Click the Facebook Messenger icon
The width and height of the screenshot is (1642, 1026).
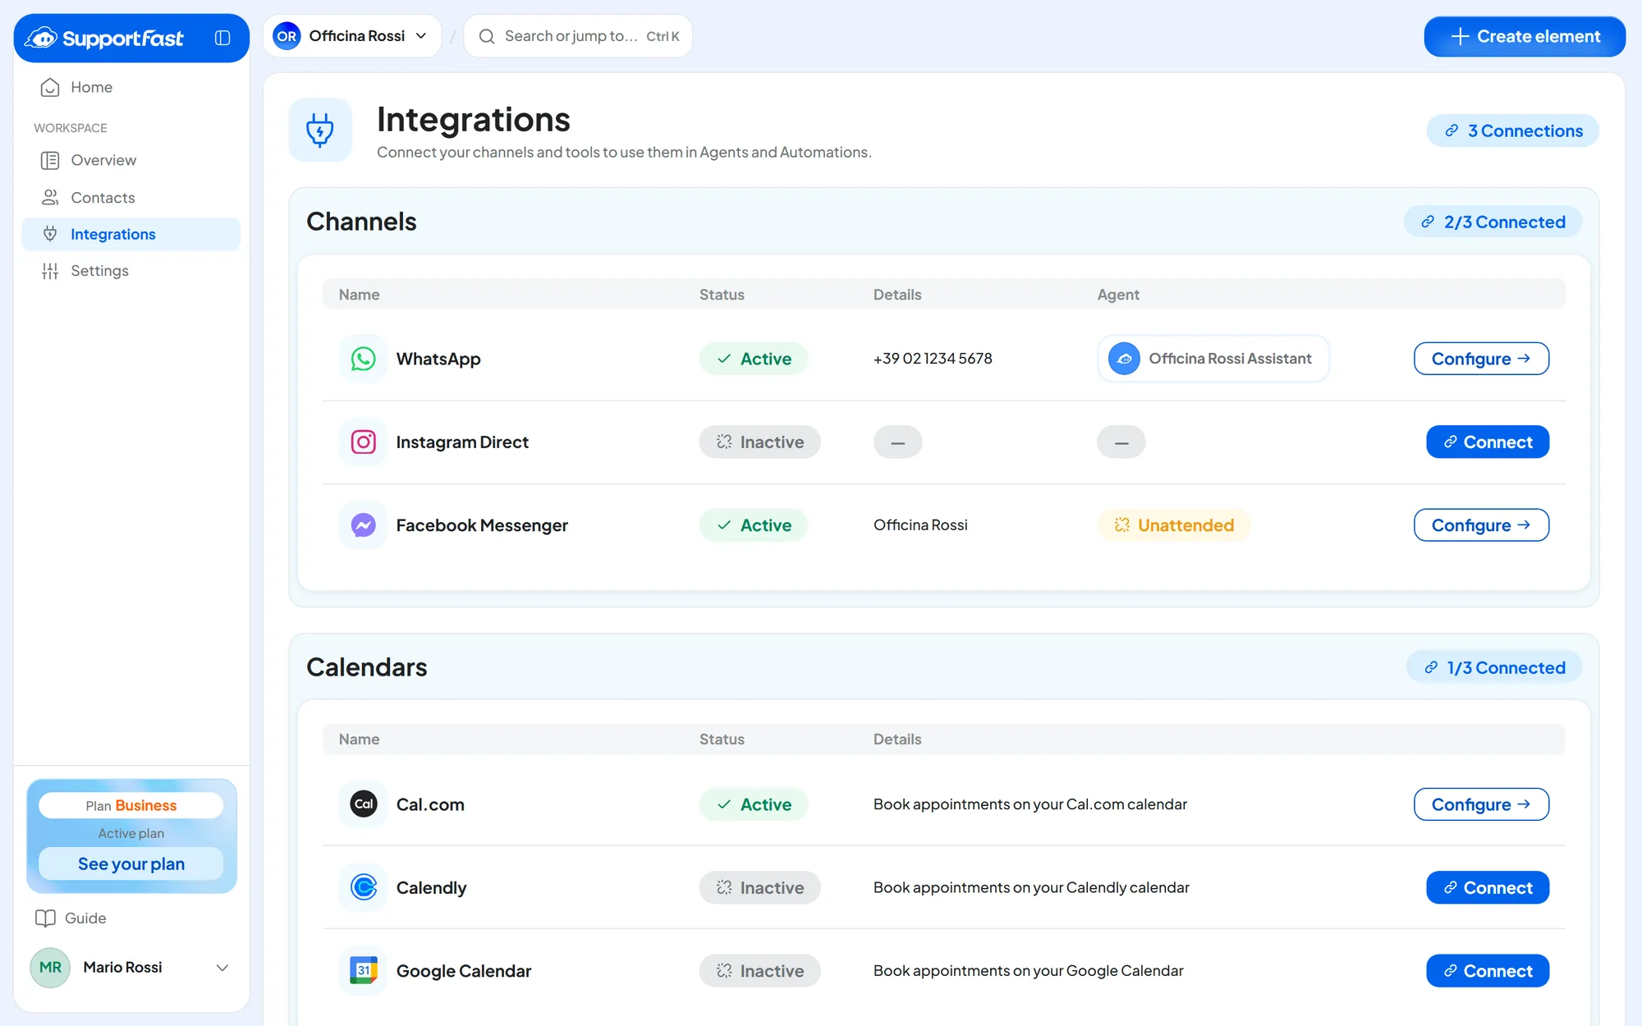coord(363,525)
